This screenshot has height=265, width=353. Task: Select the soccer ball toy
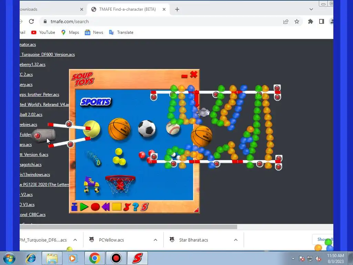tap(147, 129)
